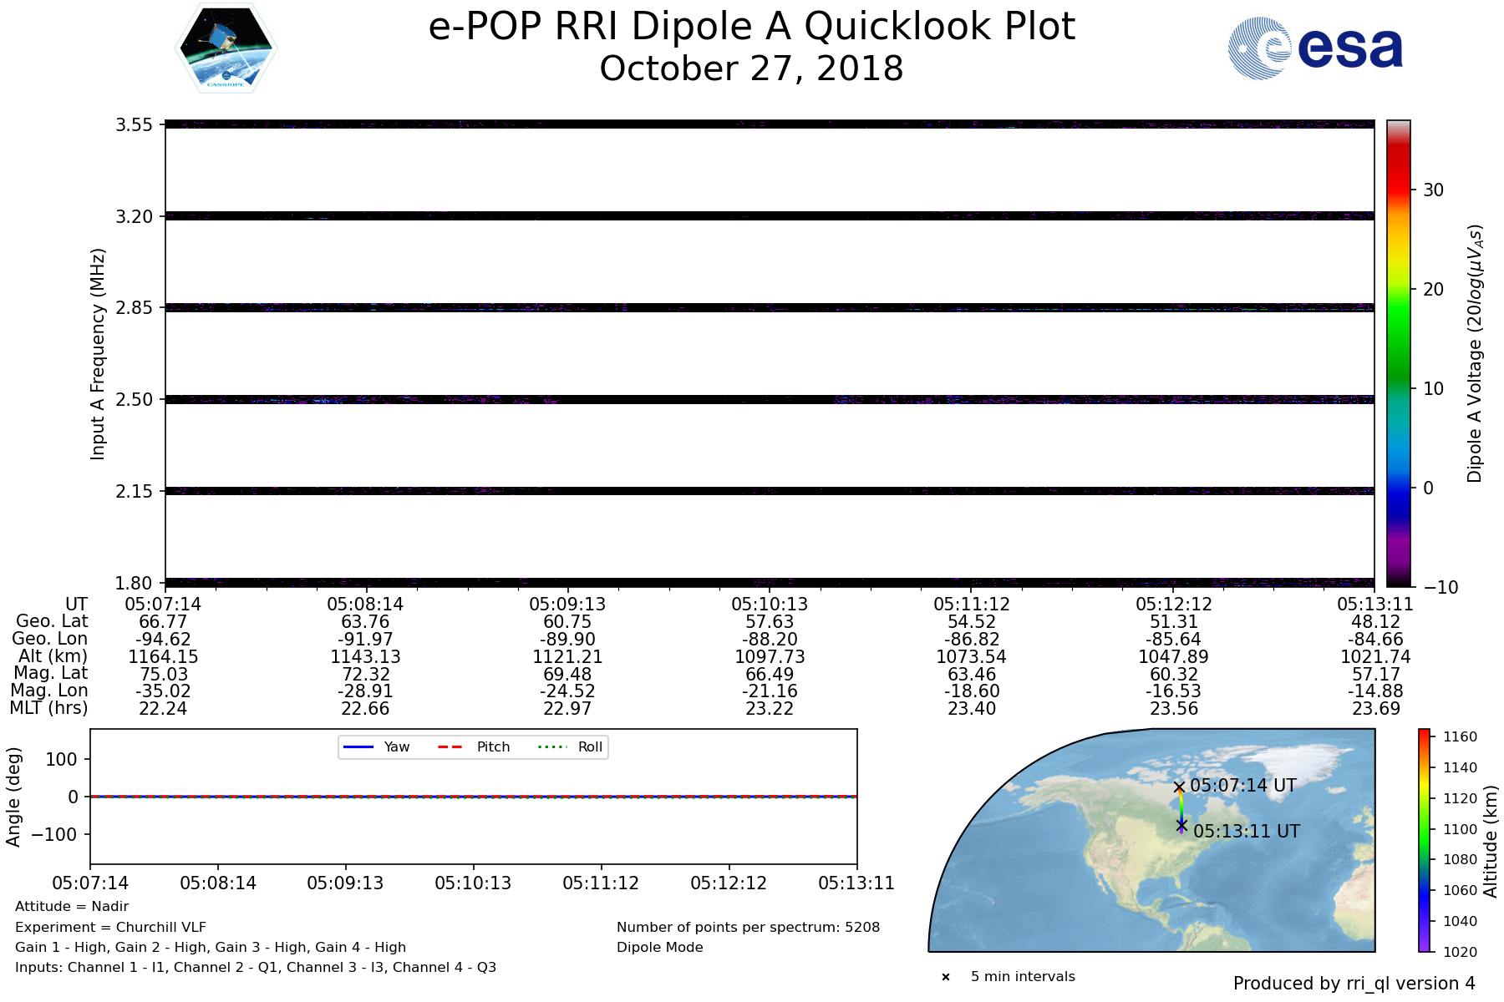Click the 3.55 MHz spectrogram band

769,124
